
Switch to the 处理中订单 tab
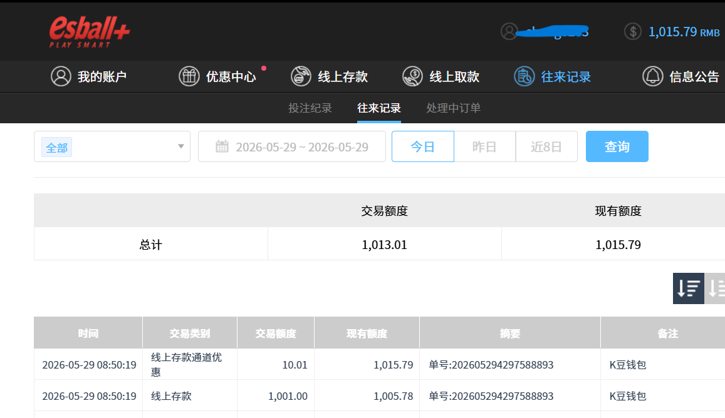pos(453,108)
